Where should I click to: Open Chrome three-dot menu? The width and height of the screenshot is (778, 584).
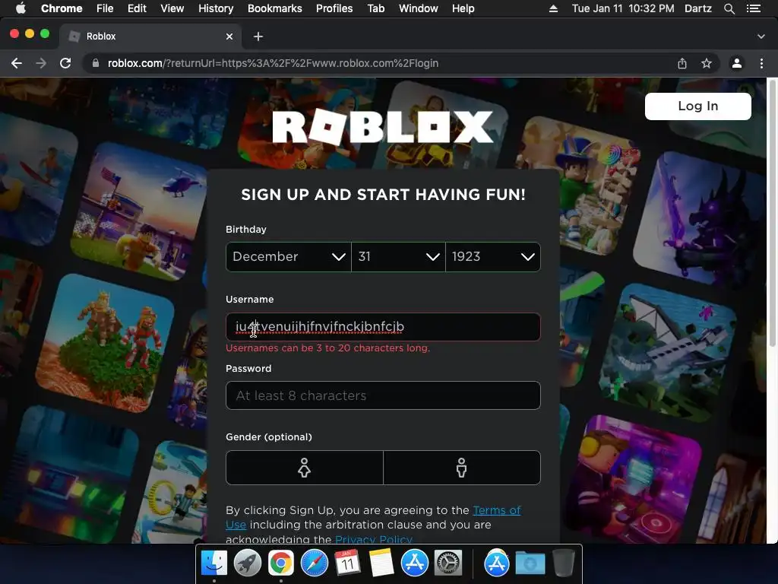tap(761, 63)
